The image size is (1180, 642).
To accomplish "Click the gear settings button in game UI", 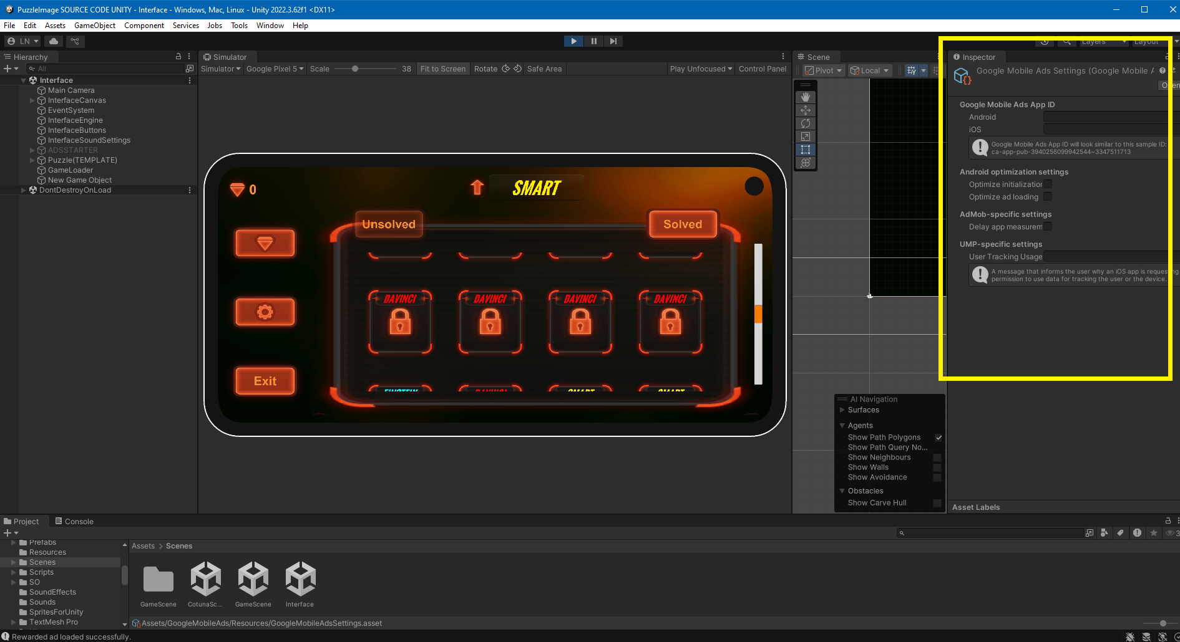I will (265, 312).
